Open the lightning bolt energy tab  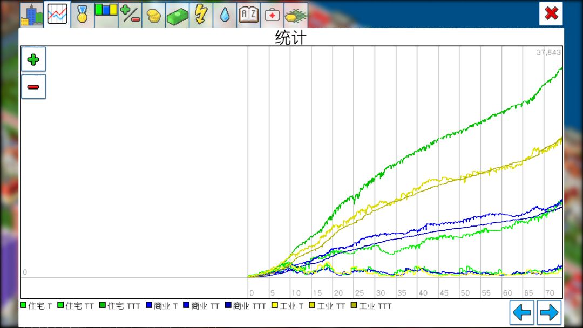click(x=201, y=15)
